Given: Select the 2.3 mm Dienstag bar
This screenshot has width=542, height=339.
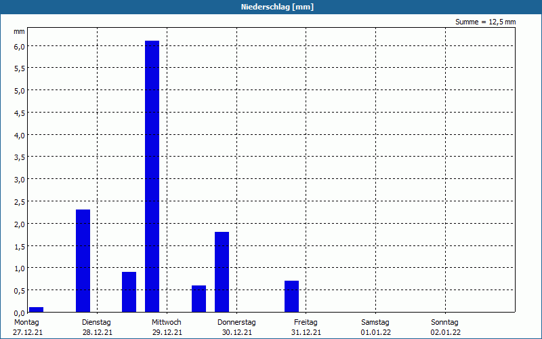Looking at the screenshot, I should point(83,261).
